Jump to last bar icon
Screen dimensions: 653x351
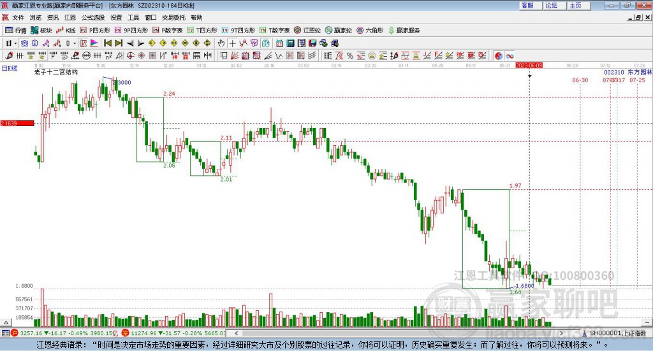tap(119, 43)
